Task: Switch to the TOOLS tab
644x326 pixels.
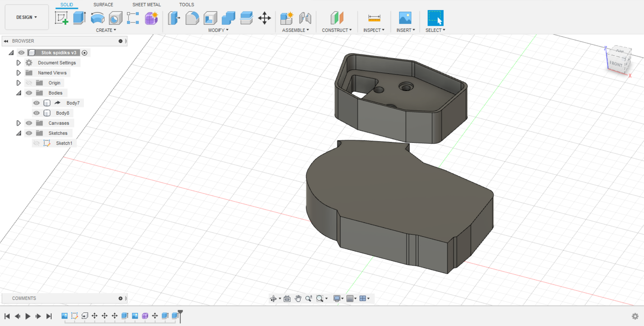Action: (186, 5)
